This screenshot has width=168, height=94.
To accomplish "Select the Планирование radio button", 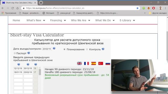I will (64, 49).
